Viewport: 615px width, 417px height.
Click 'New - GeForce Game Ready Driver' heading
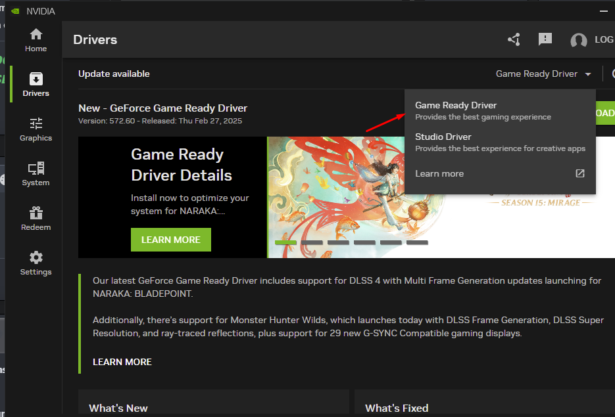tap(162, 108)
